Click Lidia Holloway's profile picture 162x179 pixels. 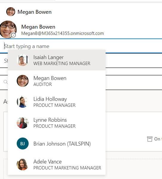[x=23, y=102]
